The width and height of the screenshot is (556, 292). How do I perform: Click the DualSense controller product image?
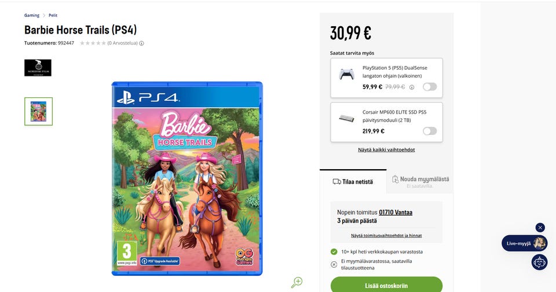click(x=347, y=74)
